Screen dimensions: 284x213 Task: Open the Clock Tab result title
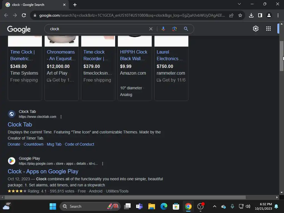tap(20, 125)
